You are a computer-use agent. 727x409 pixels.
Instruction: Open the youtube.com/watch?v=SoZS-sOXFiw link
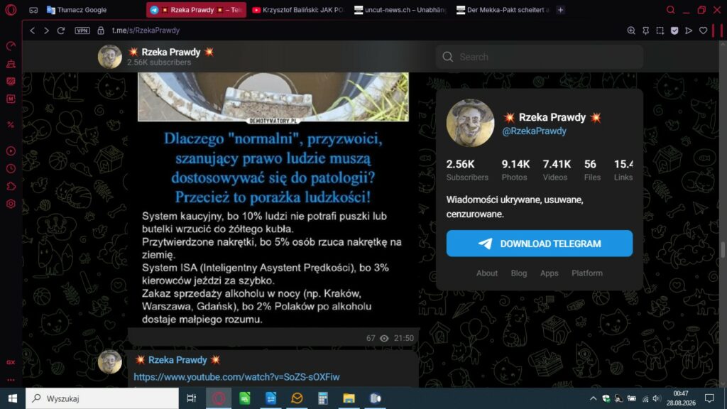tap(237, 377)
